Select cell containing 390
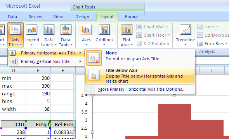This screenshot has width=229, height=139. pos(38,86)
